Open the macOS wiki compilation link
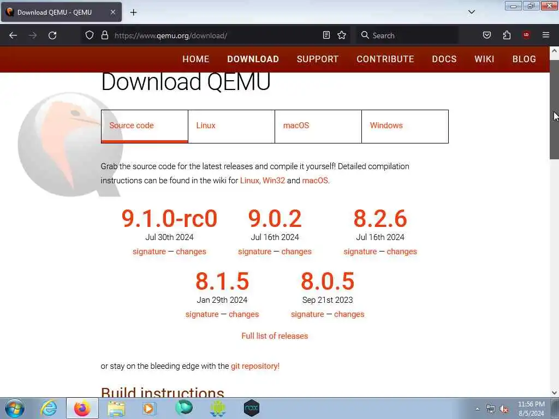The height and width of the screenshot is (419, 559). click(x=315, y=181)
